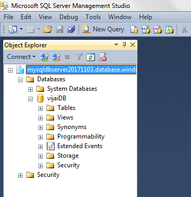Toggle Auto Hide pin on Object Explorer
191x197 pixels.
[125, 45]
